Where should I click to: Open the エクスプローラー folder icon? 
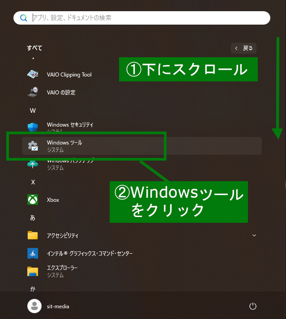(x=33, y=272)
